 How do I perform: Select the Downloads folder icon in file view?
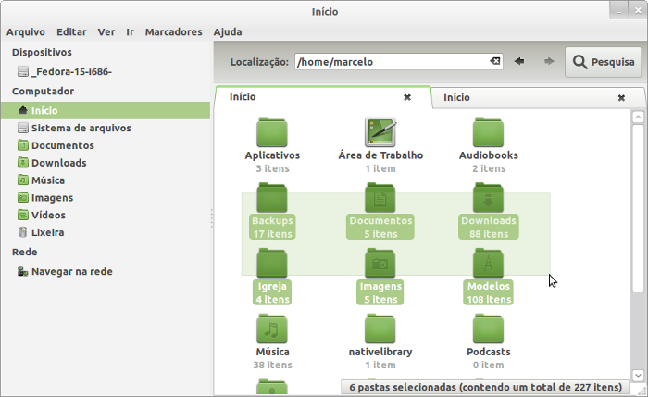(x=488, y=198)
